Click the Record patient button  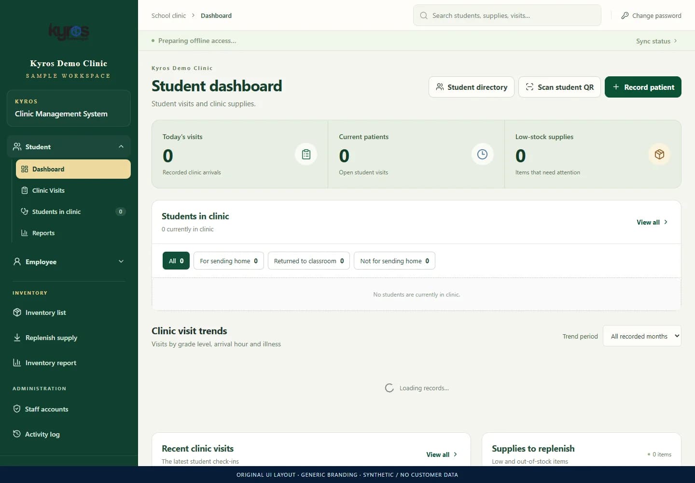[x=643, y=87]
